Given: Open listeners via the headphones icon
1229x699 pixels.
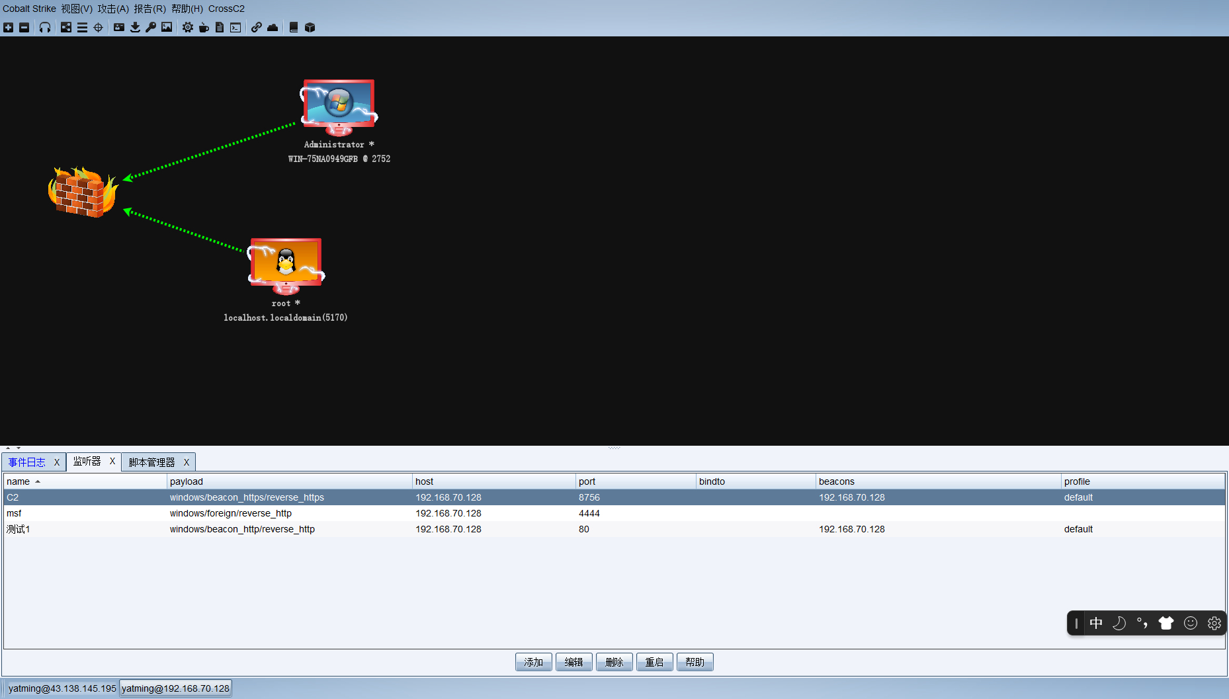Looking at the screenshot, I should 45,27.
